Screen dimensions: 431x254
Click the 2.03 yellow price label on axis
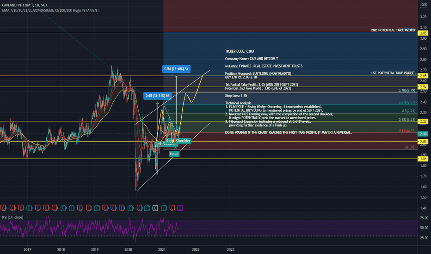pos(423,141)
